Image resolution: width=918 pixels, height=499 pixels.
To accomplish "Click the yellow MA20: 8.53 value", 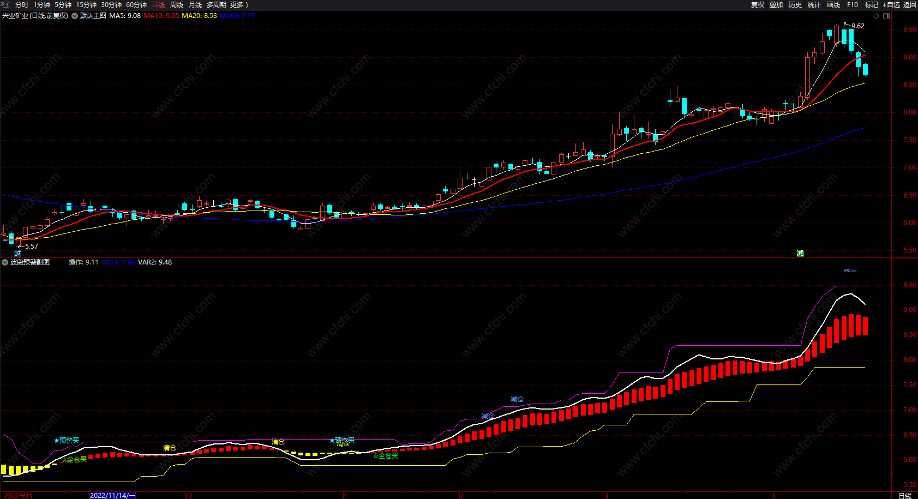I will click(x=199, y=16).
